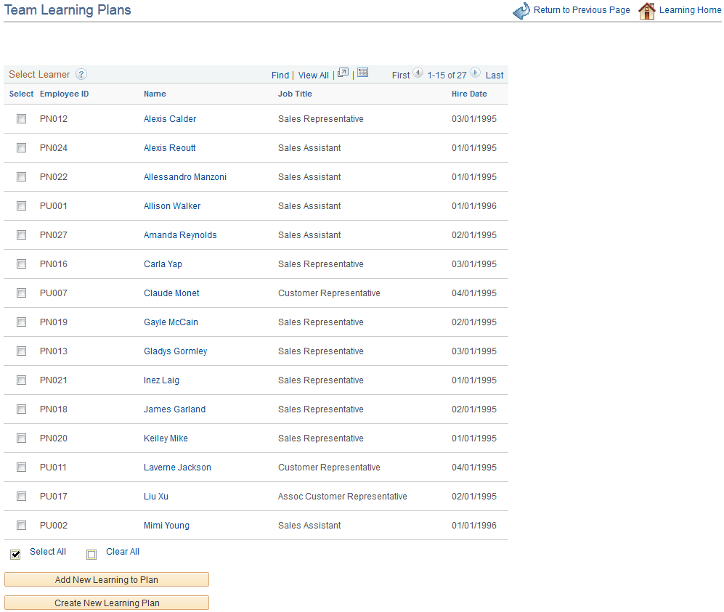Open Claude Monet's learner record

(x=171, y=293)
